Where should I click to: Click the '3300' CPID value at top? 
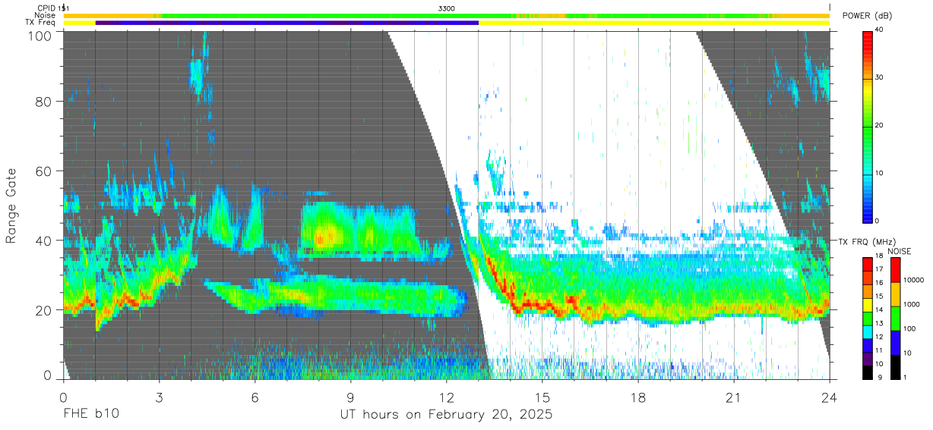[x=447, y=8]
